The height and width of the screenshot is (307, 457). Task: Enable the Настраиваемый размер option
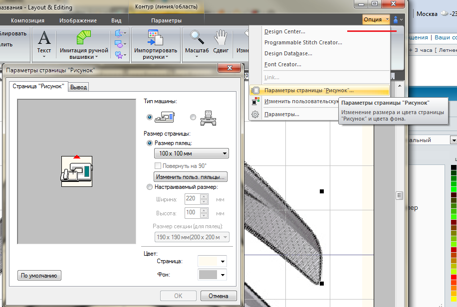(x=150, y=187)
